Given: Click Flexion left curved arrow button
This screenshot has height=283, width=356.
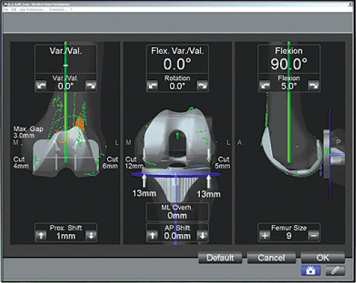Looking at the screenshot, I should click(x=264, y=86).
